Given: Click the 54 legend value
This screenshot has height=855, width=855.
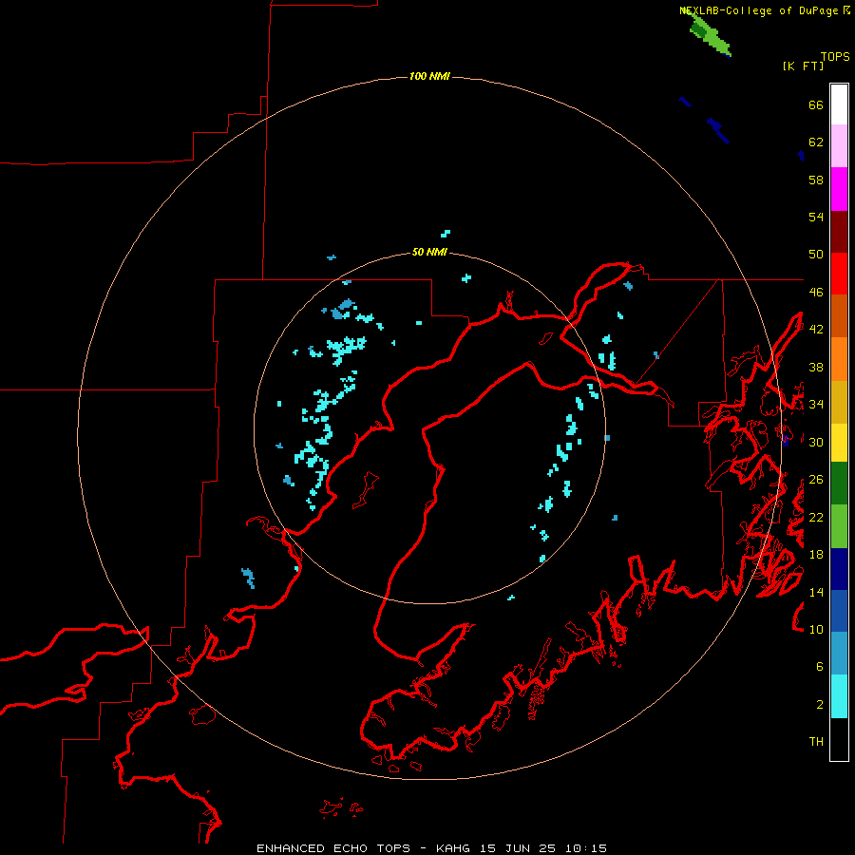Looking at the screenshot, I should coord(816,217).
